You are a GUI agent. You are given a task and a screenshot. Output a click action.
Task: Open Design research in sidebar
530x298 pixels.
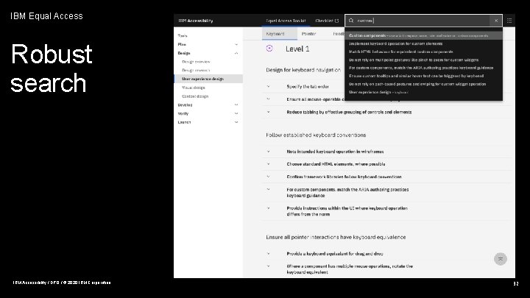click(196, 71)
